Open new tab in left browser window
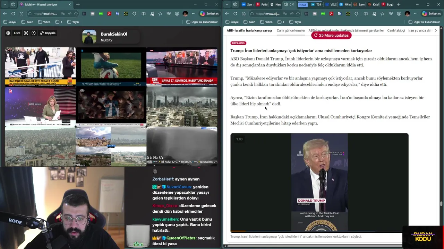 [x=78, y=4]
